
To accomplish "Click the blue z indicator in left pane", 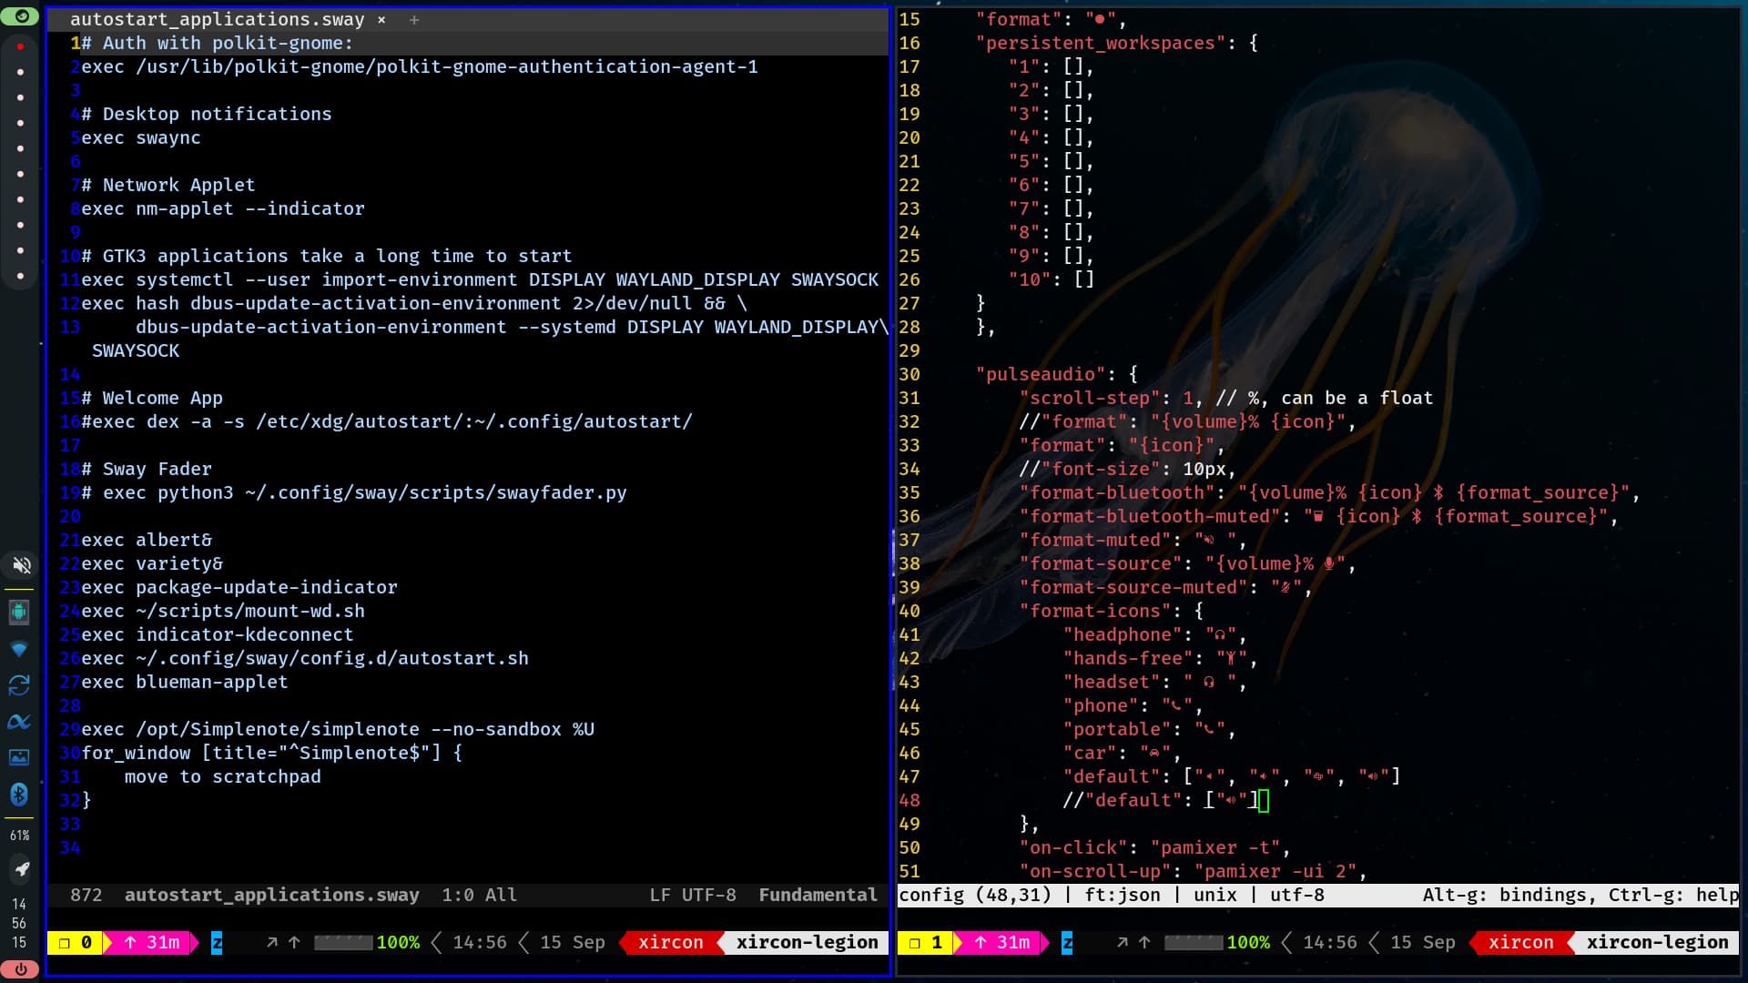I will click(217, 942).
